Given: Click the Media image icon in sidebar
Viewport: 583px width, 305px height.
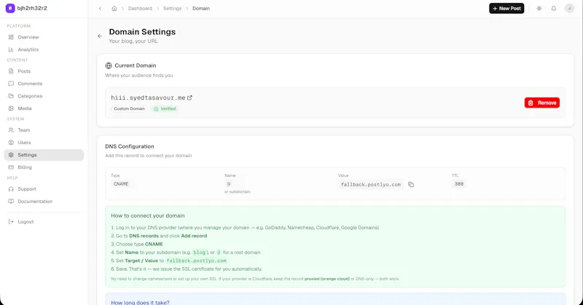Looking at the screenshot, I should click(x=11, y=108).
